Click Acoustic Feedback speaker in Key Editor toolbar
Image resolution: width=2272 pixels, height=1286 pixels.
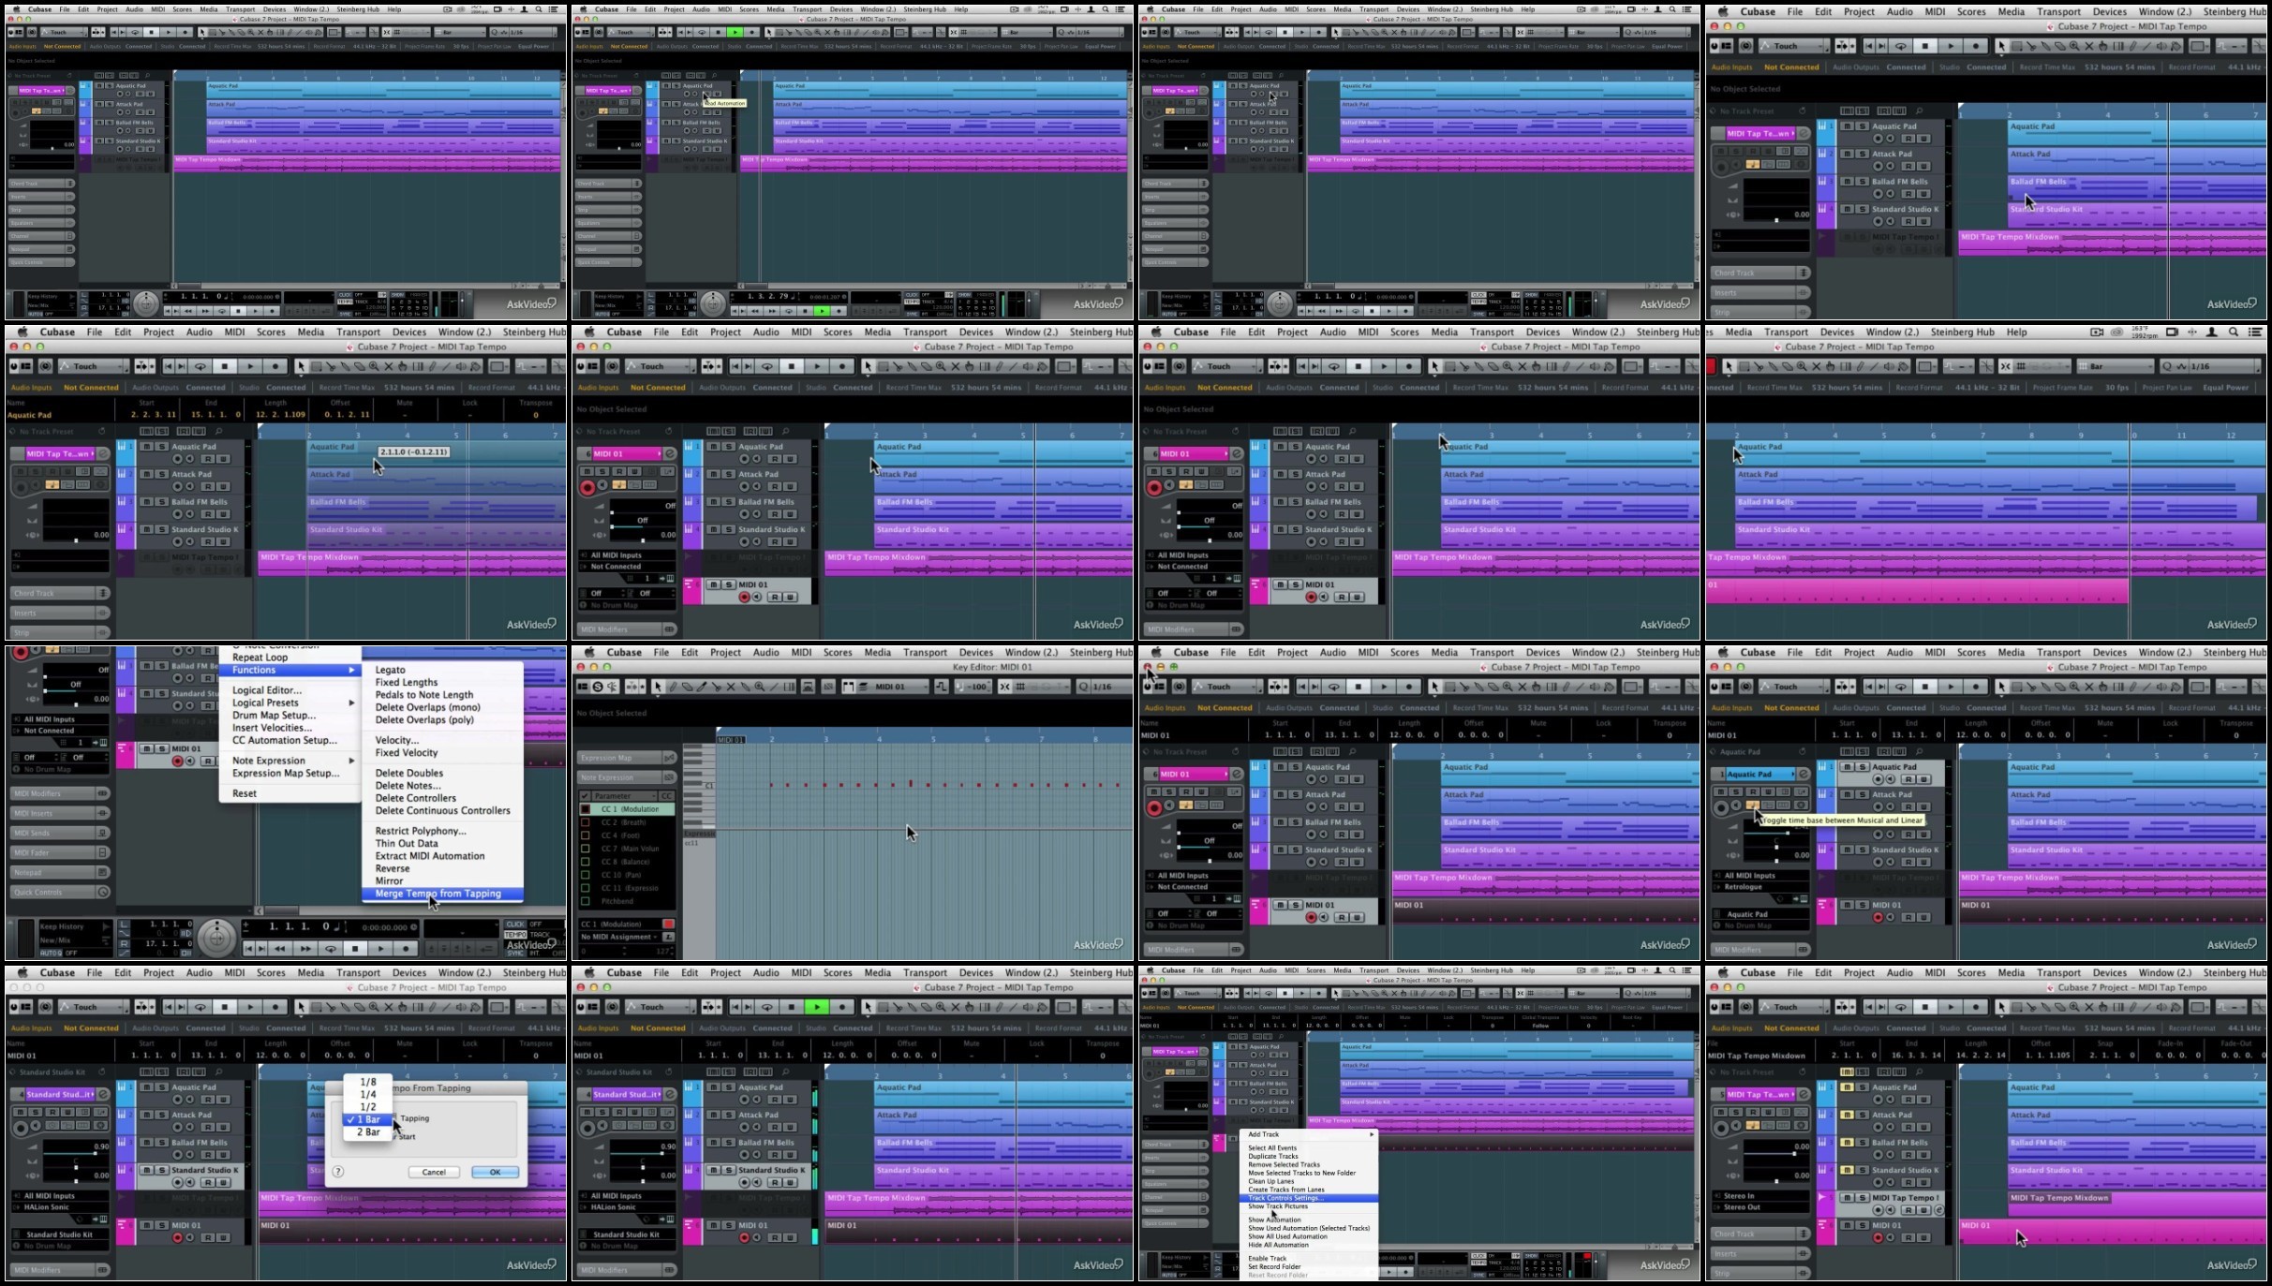[x=613, y=687]
